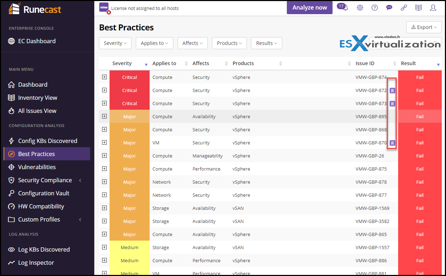Open the Products filter dropdown
Screen dimensions: 446x276
[x=229, y=43]
